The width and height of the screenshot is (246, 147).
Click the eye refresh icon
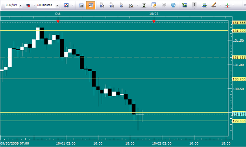tap(164, 5)
